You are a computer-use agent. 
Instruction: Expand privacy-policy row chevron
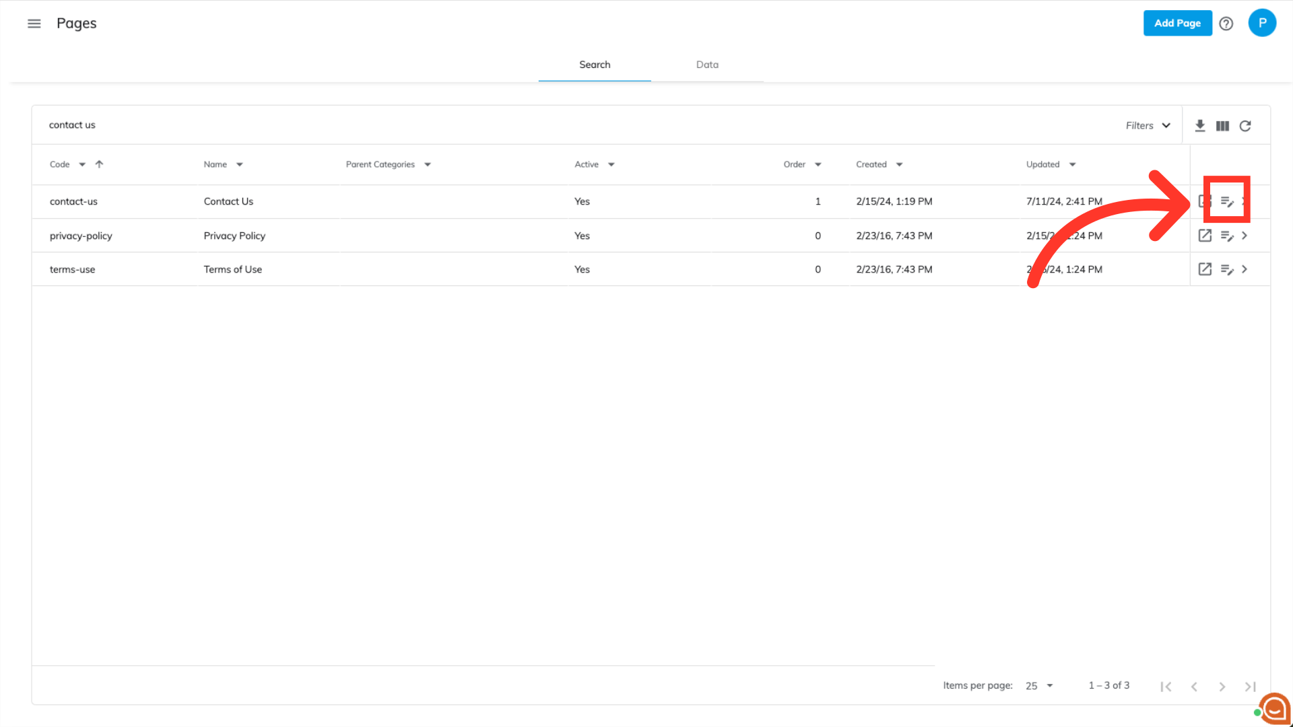(1245, 236)
